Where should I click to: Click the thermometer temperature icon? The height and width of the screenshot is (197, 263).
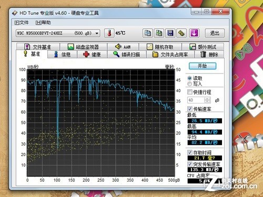(x=109, y=33)
